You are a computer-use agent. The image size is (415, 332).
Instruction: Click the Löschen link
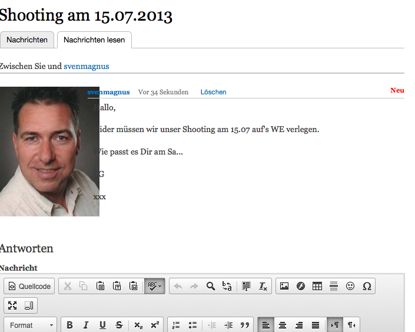pos(213,92)
